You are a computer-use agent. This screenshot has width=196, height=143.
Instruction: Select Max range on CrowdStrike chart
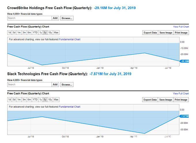coord(56,32)
